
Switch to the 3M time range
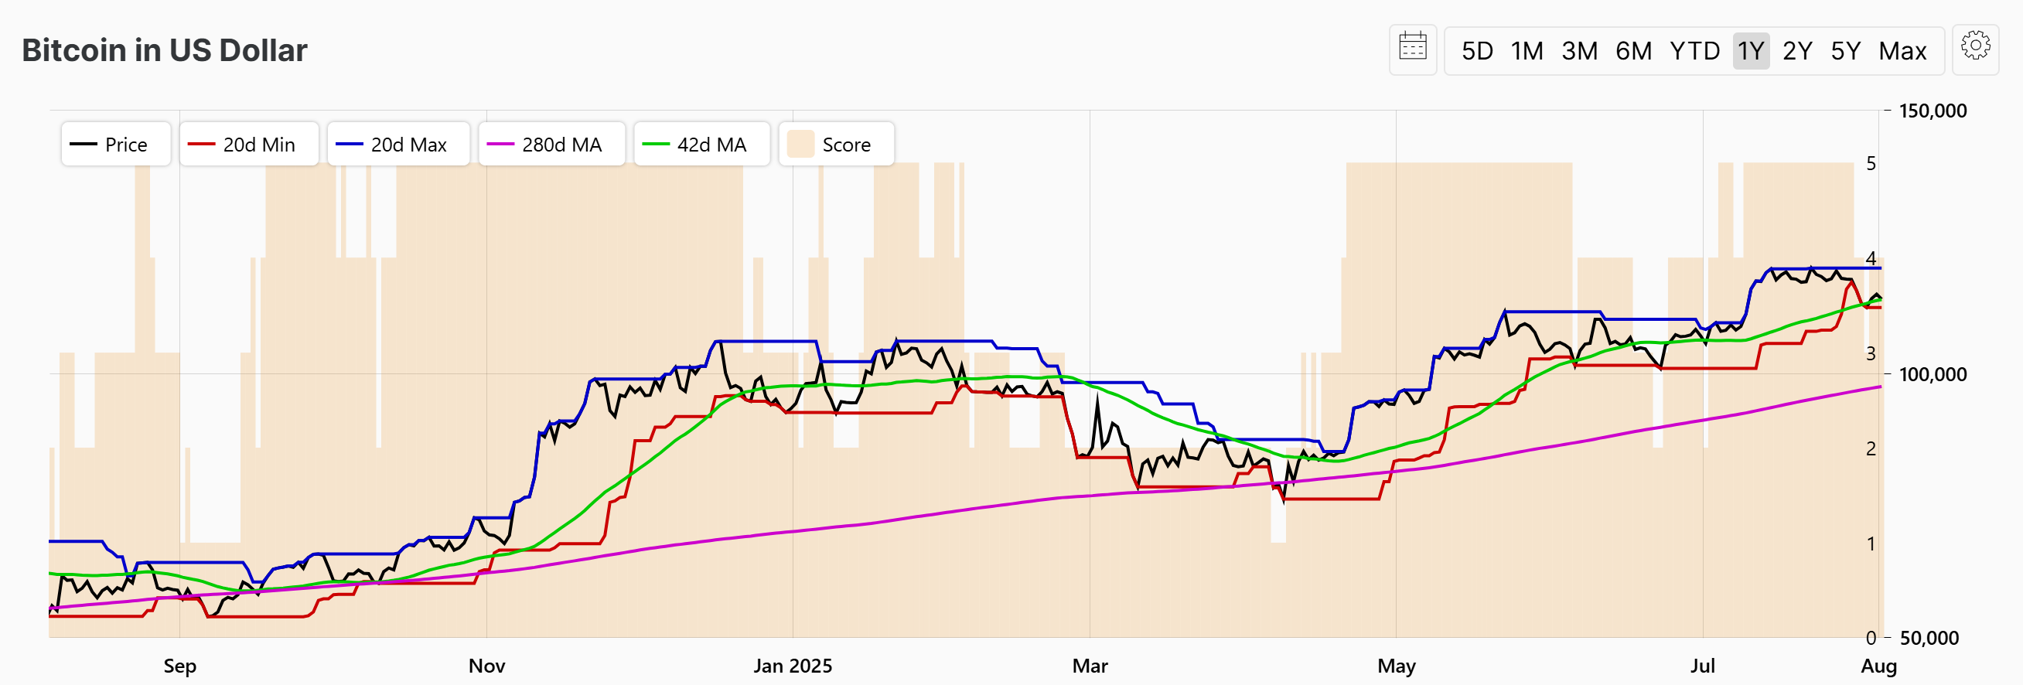1579,51
